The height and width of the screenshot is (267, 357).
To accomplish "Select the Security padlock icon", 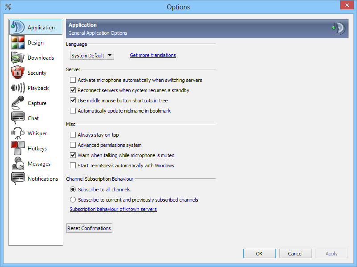I will pos(17,73).
